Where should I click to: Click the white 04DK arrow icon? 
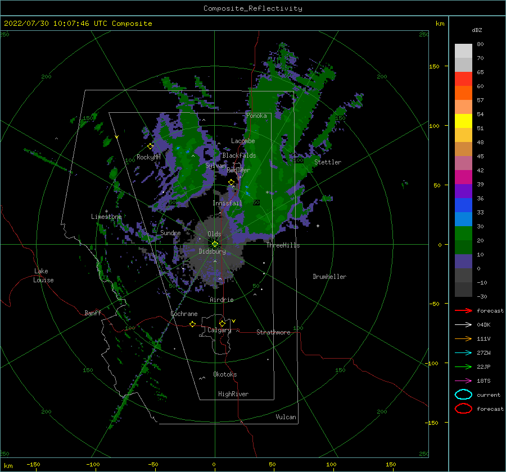pos(463,324)
